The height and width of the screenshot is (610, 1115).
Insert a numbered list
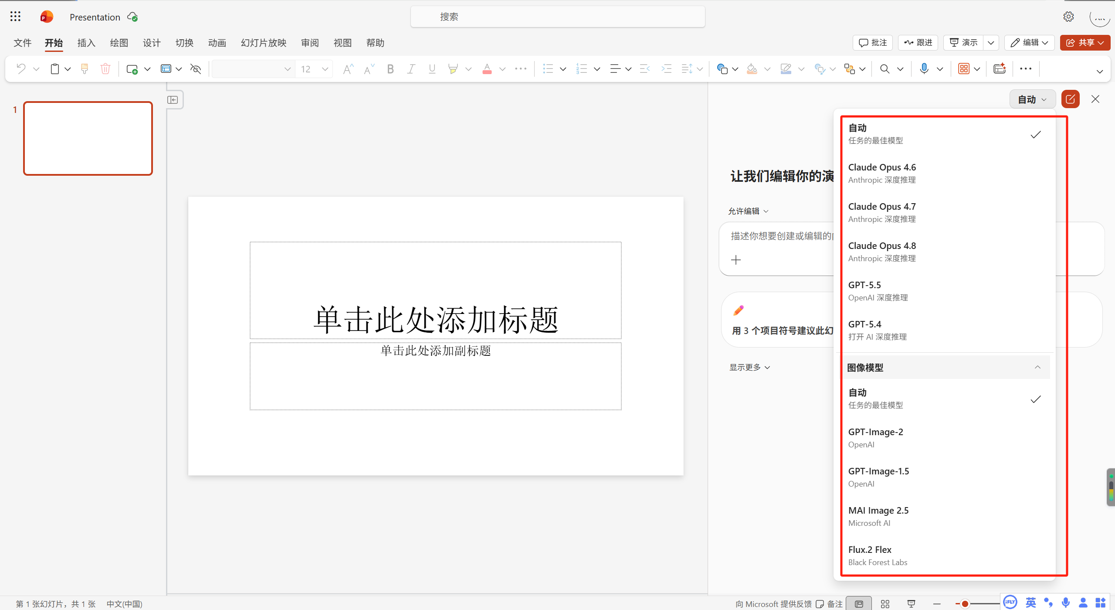(x=582, y=69)
